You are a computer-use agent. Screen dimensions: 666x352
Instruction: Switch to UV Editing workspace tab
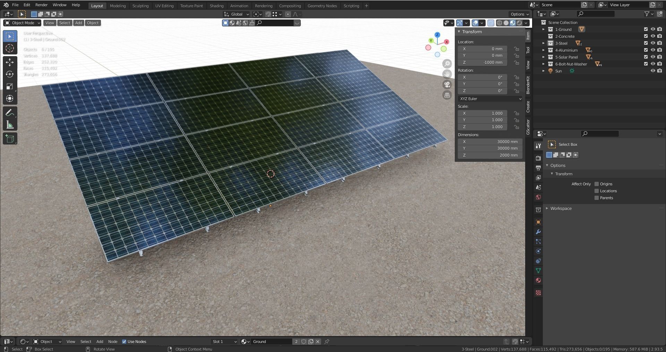[x=164, y=6]
